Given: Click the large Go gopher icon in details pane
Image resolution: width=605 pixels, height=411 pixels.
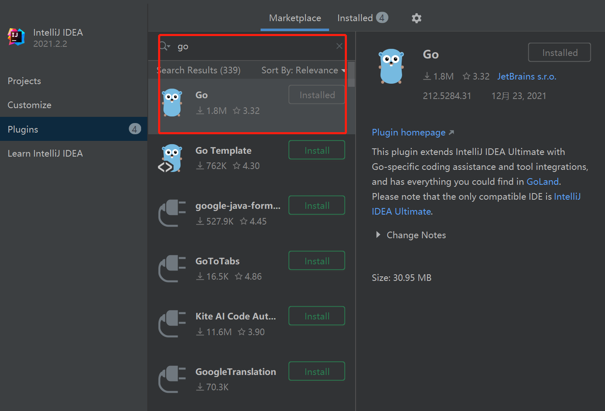Looking at the screenshot, I should point(391,66).
